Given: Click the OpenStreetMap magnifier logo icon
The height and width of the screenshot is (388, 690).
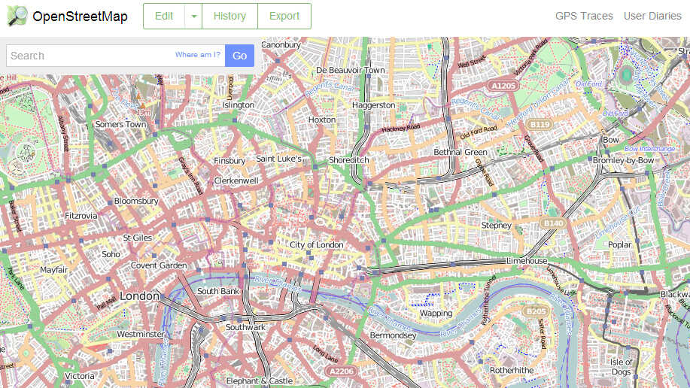Looking at the screenshot, I should [17, 17].
